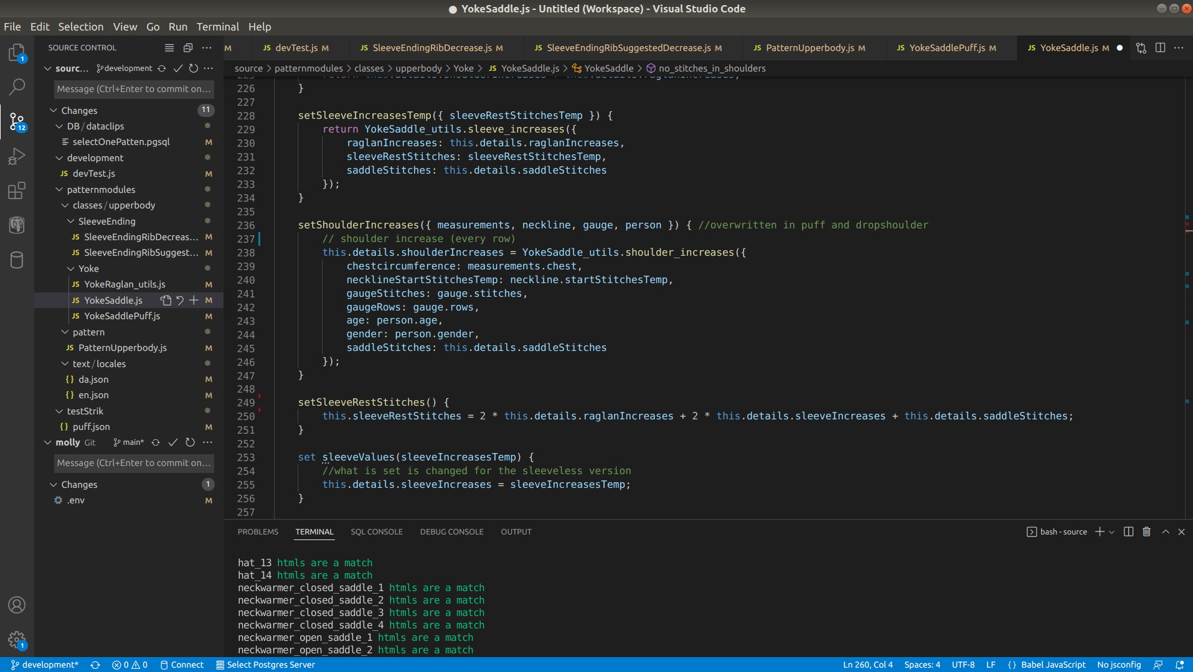Viewport: 1193px width, 672px height.
Task: Click the commit message input for source repository
Action: [133, 89]
